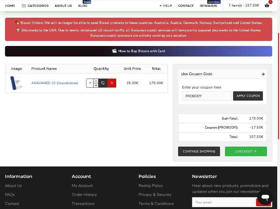The image size is (280, 209).
Task: Open Terms & Conditions link
Action: (x=156, y=203)
